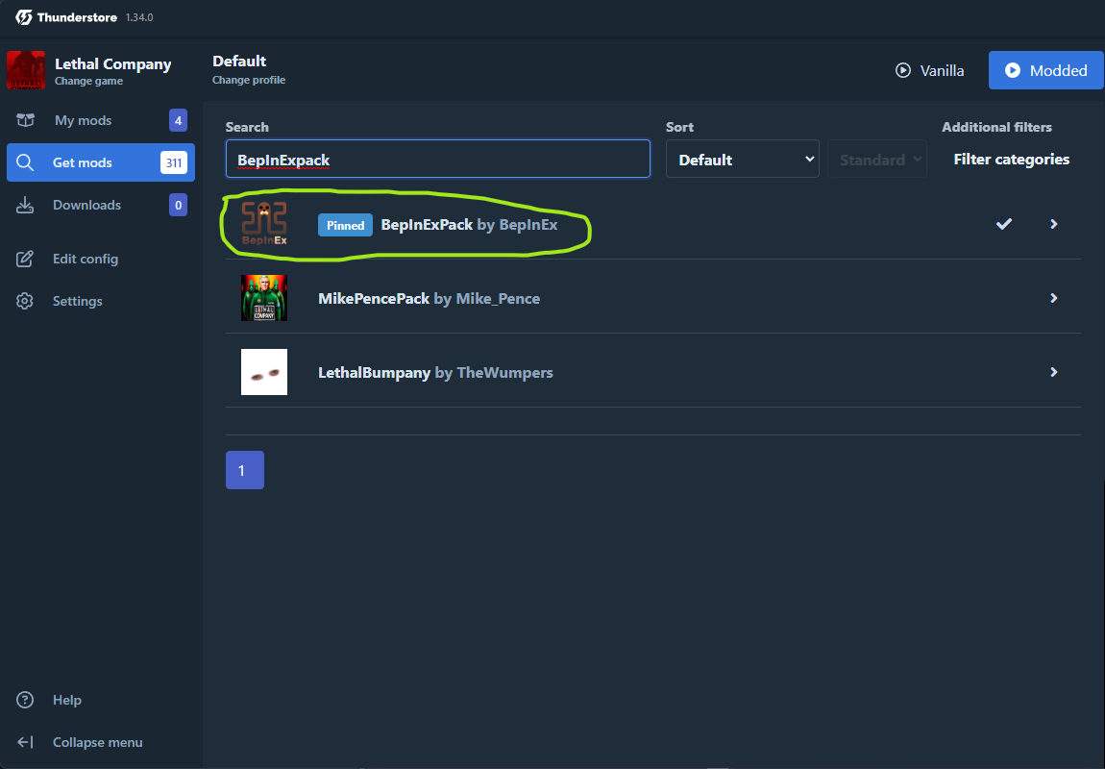1105x769 pixels.
Task: Switch to Get mods section
Action: click(x=101, y=162)
